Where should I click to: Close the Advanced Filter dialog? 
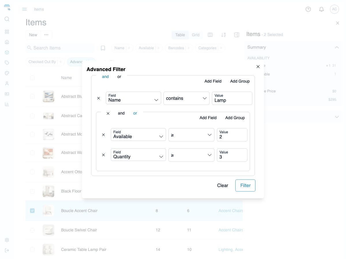(x=258, y=66)
